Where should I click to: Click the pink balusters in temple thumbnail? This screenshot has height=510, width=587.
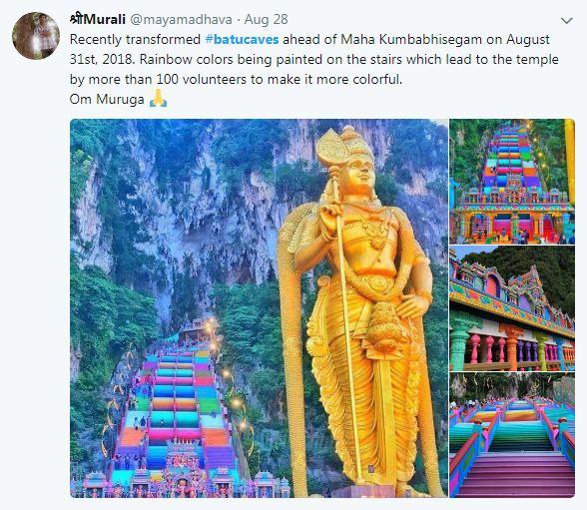pyautogui.click(x=487, y=350)
